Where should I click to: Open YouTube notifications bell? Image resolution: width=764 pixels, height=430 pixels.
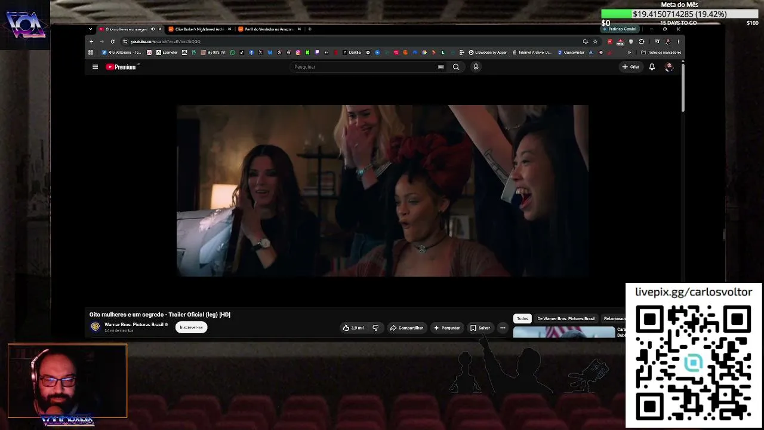(x=652, y=67)
